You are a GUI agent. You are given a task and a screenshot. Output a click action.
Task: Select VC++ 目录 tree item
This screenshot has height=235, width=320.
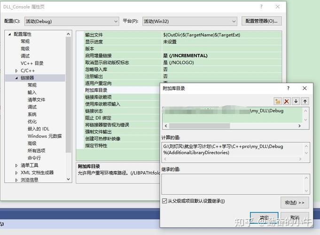(x=32, y=63)
